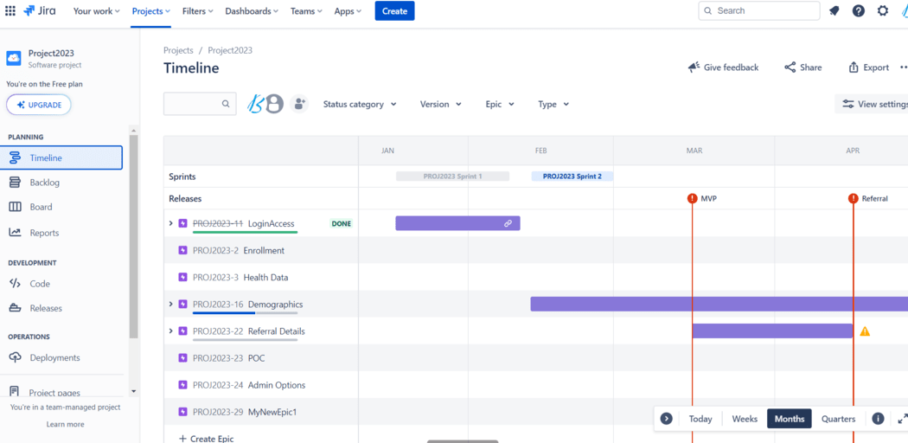Screen dimensions: 908x443
Task: Collapse the timeline controls chevron button
Action: click(666, 419)
